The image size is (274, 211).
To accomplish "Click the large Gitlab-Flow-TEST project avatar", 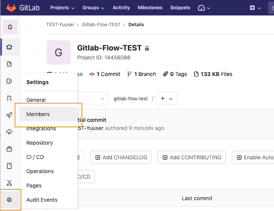I will pyautogui.click(x=58, y=52).
